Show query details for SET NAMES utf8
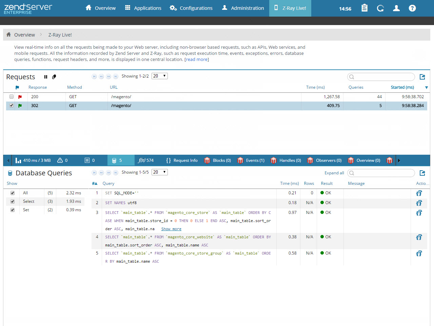 click(419, 203)
